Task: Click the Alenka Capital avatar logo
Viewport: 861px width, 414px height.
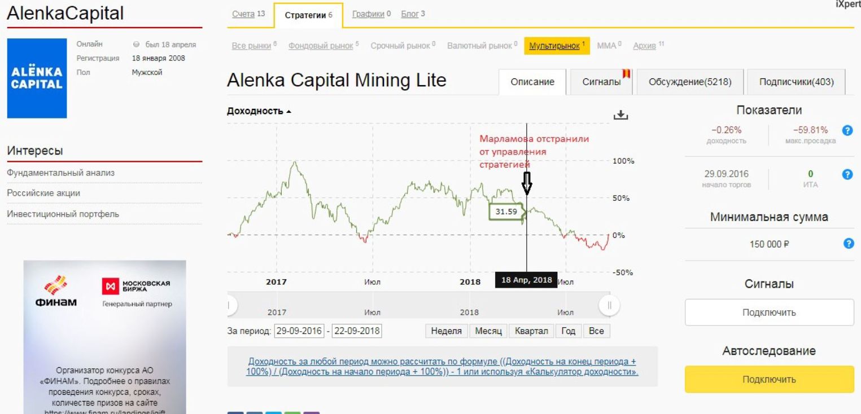Action: coord(37,78)
